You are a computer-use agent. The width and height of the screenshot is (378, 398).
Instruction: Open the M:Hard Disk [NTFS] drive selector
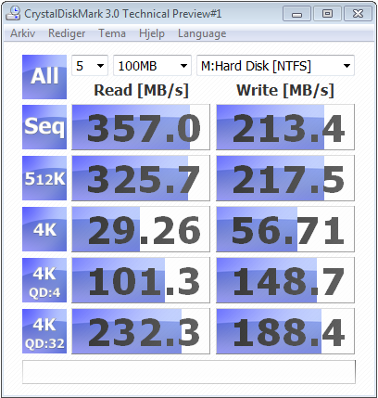(x=275, y=66)
